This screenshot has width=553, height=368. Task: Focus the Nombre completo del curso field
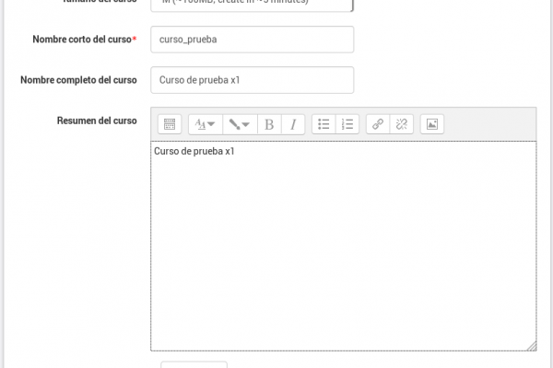253,80
